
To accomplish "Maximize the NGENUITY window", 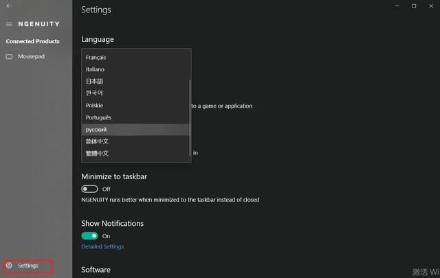I will click(x=414, y=6).
